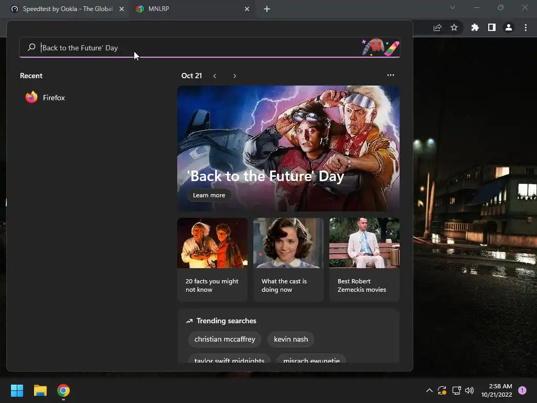Open '20 facts you might not know' card
Image resolution: width=537 pixels, height=403 pixels.
[x=212, y=259]
